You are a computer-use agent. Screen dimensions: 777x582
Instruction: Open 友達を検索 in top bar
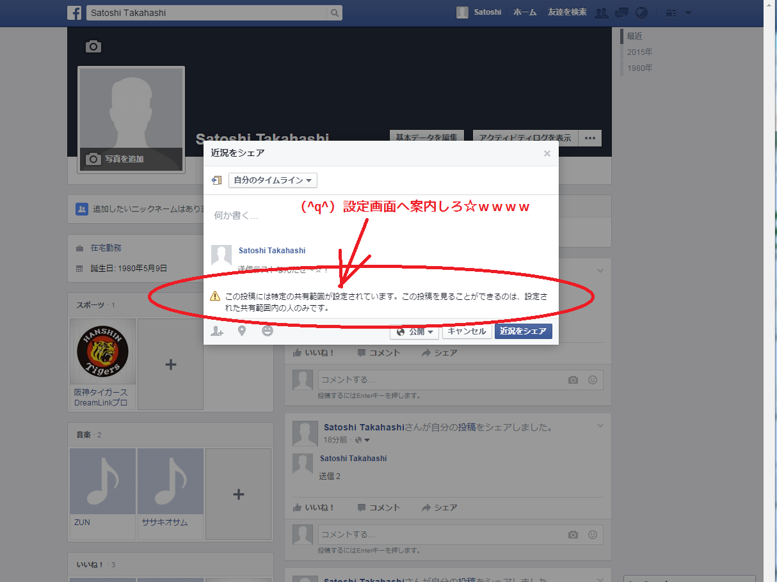pyautogui.click(x=567, y=13)
